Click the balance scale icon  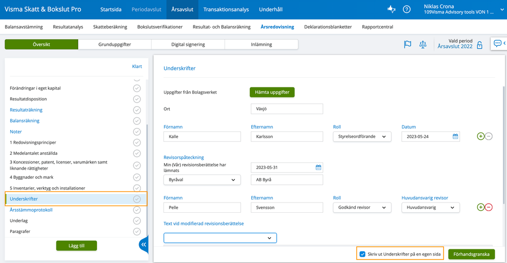tap(423, 44)
